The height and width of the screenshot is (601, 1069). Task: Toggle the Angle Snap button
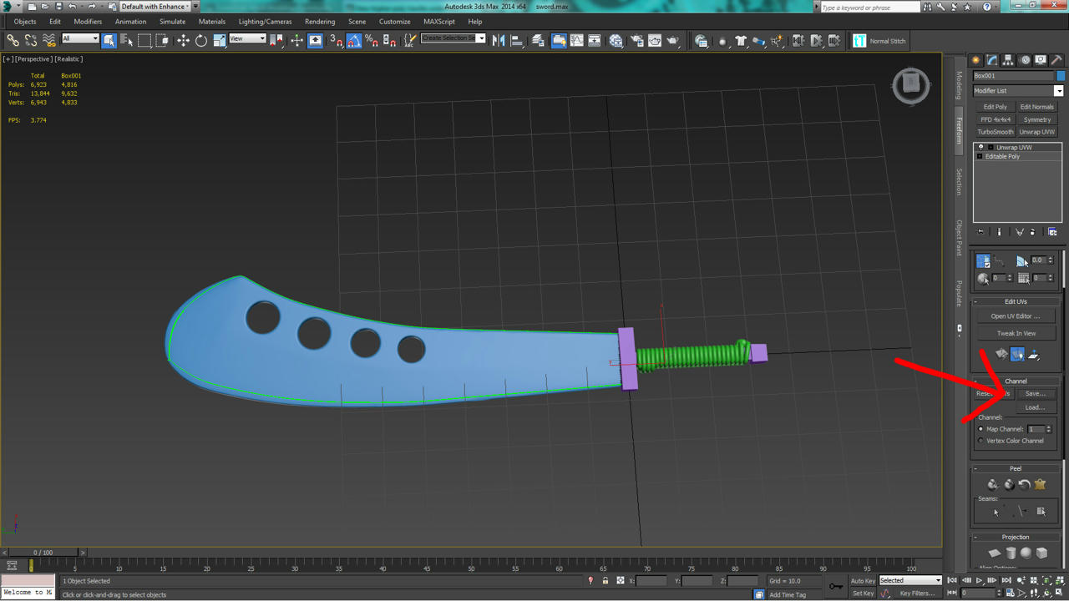pyautogui.click(x=354, y=40)
